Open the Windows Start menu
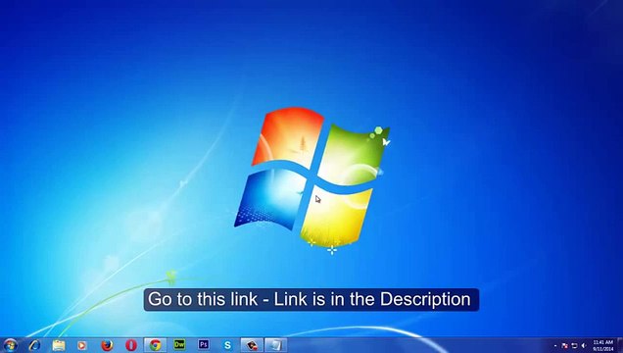The image size is (623, 353). coord(11,345)
